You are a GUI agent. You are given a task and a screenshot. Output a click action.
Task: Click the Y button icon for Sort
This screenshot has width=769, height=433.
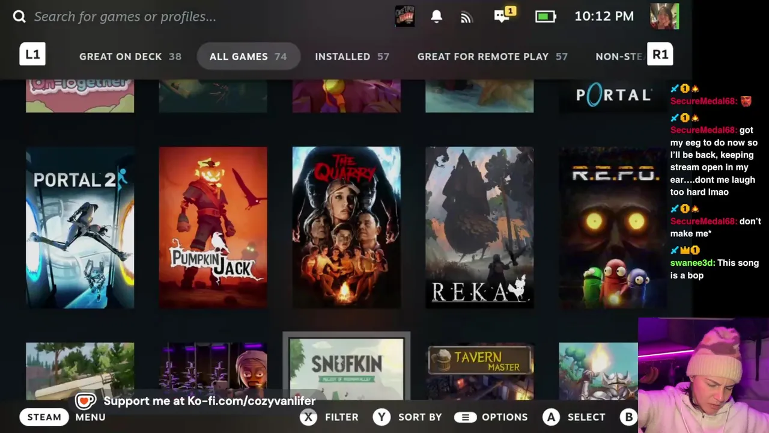tap(381, 417)
